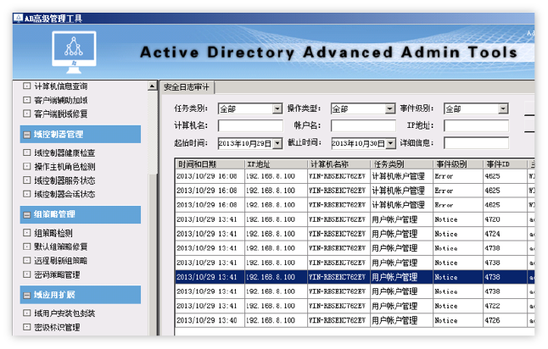Click the time cell 2013/10/29 13:40
Viewport: 548px width, 349px height.
[210, 320]
